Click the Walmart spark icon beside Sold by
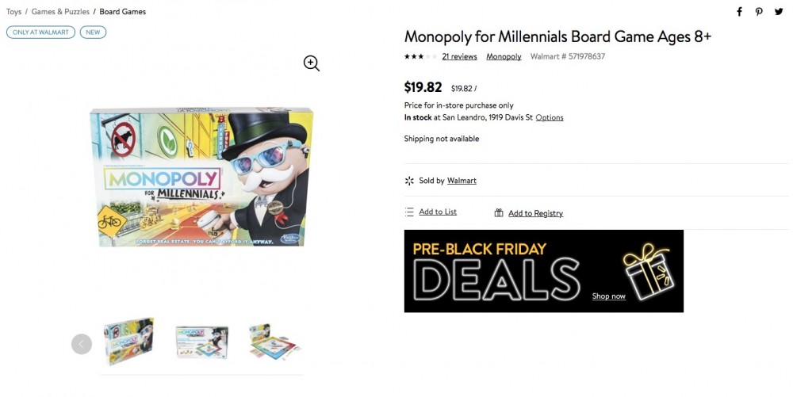Screen dimensions: 793x397 pos(409,181)
